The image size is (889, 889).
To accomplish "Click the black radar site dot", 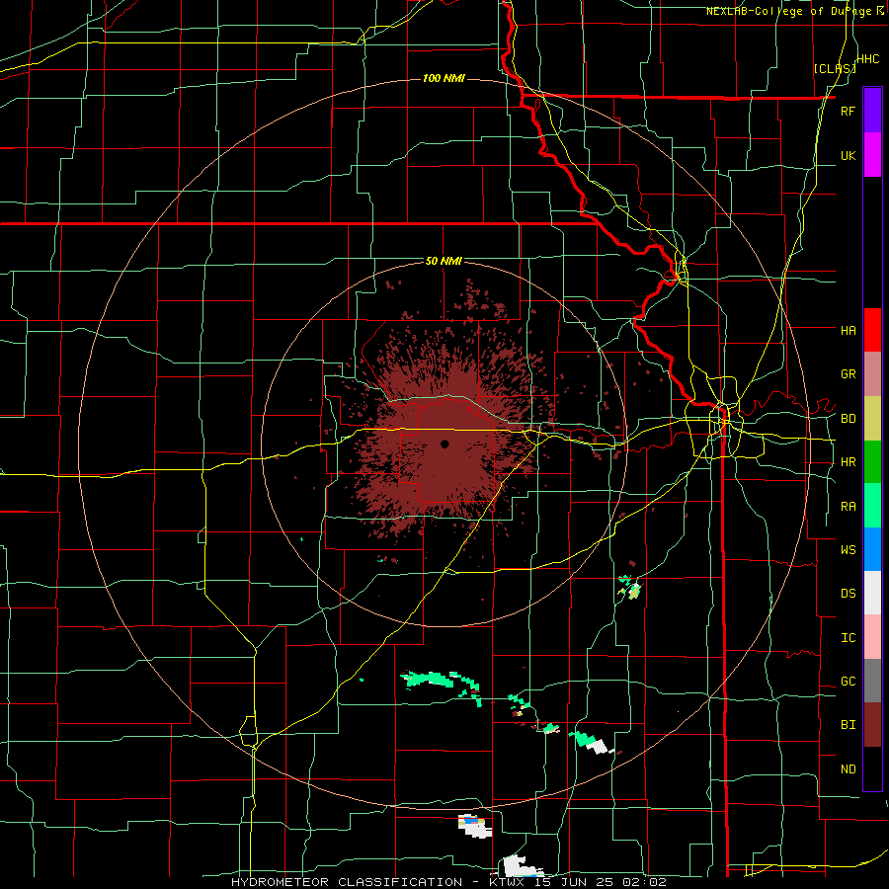I will click(444, 444).
